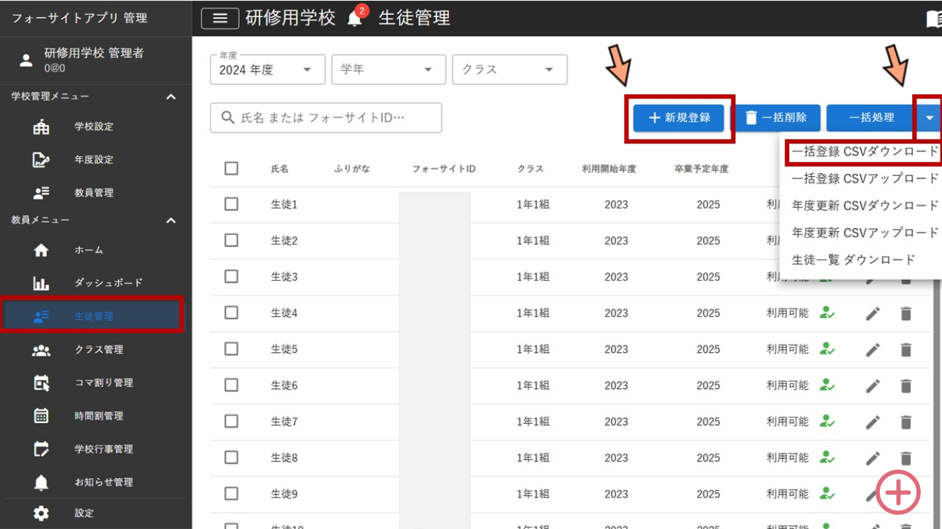This screenshot has width=942, height=529.
Task: Click the 氏名 column header
Action: [279, 169]
